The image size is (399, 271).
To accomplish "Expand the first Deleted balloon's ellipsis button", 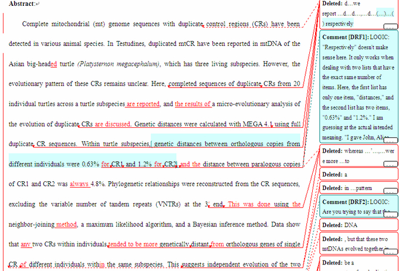I will pos(390,27).
